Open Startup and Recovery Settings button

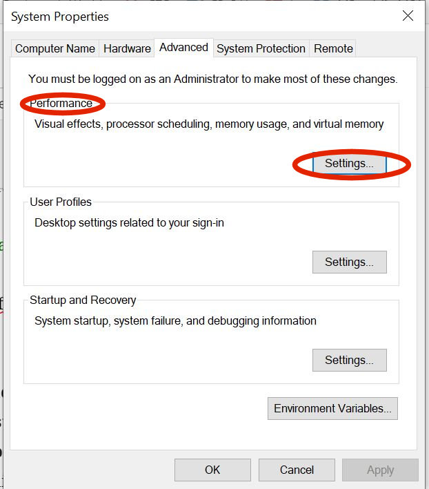349,360
